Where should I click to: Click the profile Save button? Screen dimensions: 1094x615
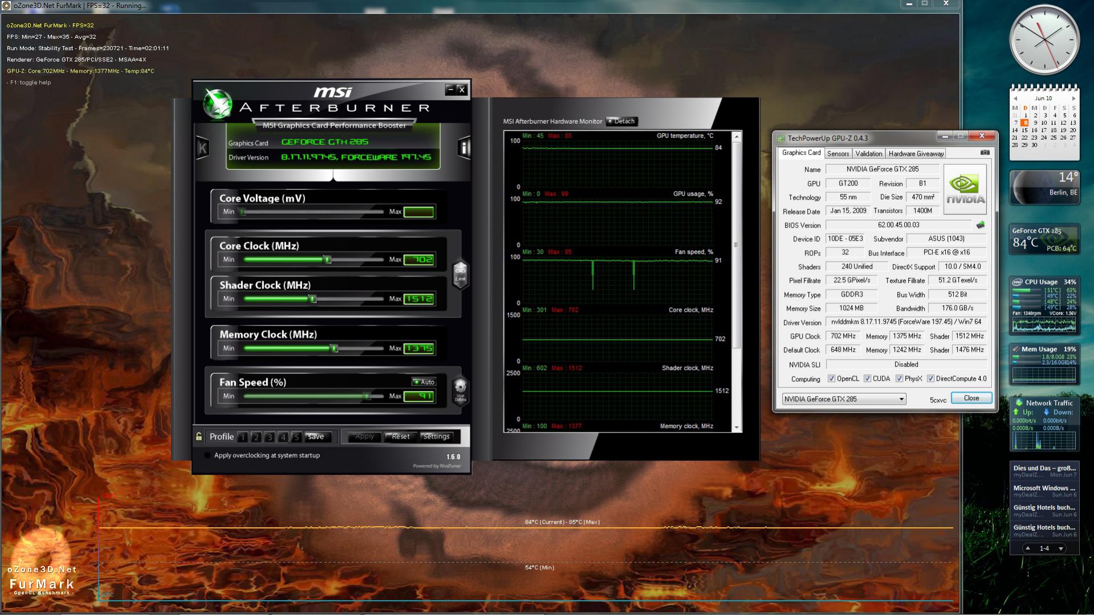[316, 437]
